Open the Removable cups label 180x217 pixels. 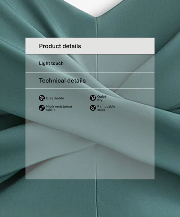(106, 108)
